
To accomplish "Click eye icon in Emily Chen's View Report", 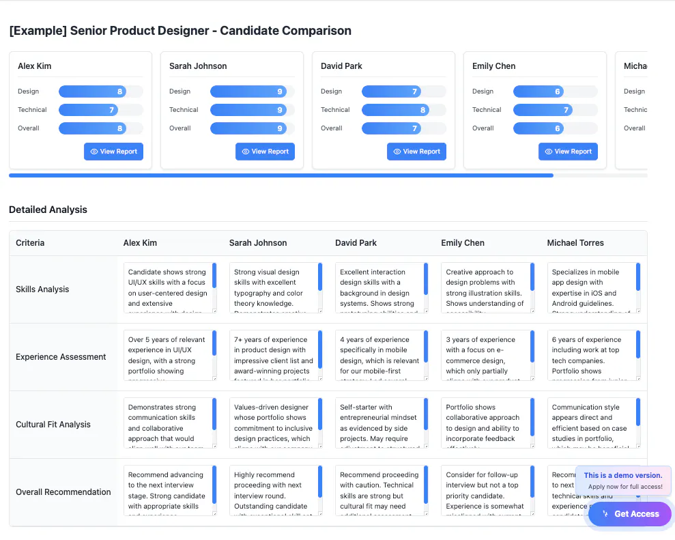I will [x=549, y=152].
